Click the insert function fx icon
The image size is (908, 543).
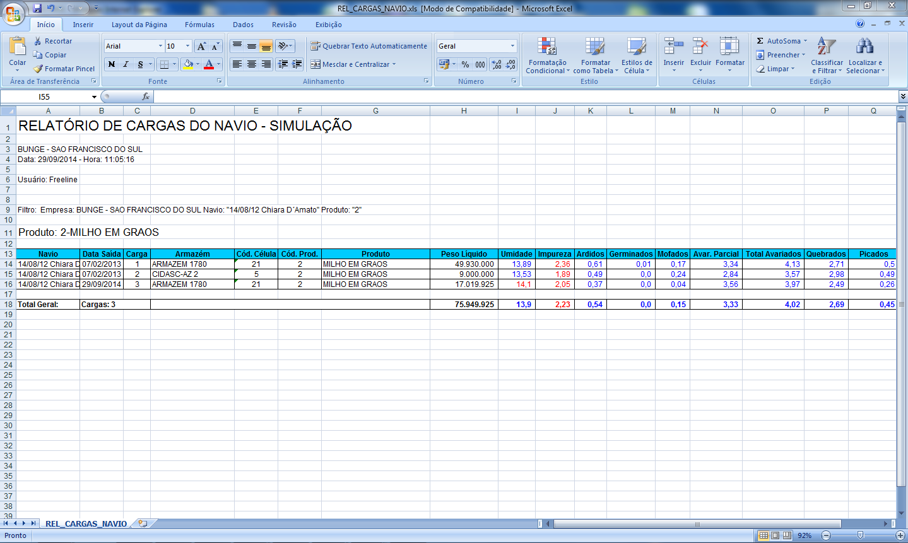tap(146, 96)
